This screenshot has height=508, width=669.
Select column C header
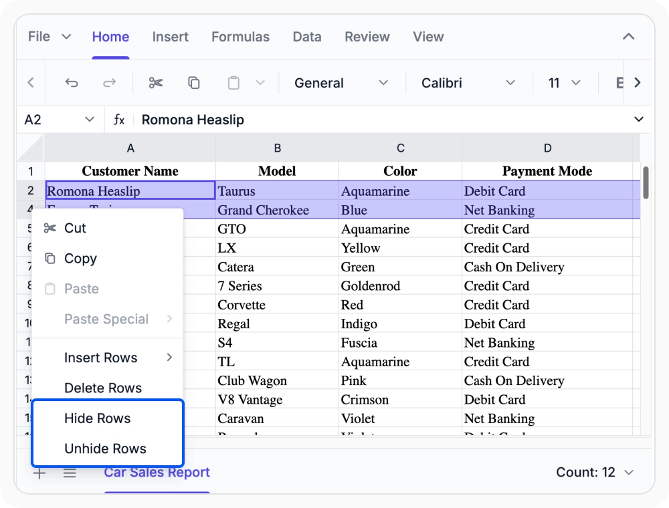[x=400, y=148]
